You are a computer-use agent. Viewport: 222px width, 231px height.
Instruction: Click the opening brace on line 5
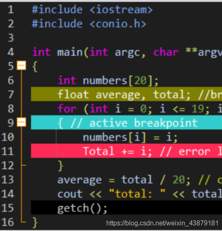pos(35,66)
